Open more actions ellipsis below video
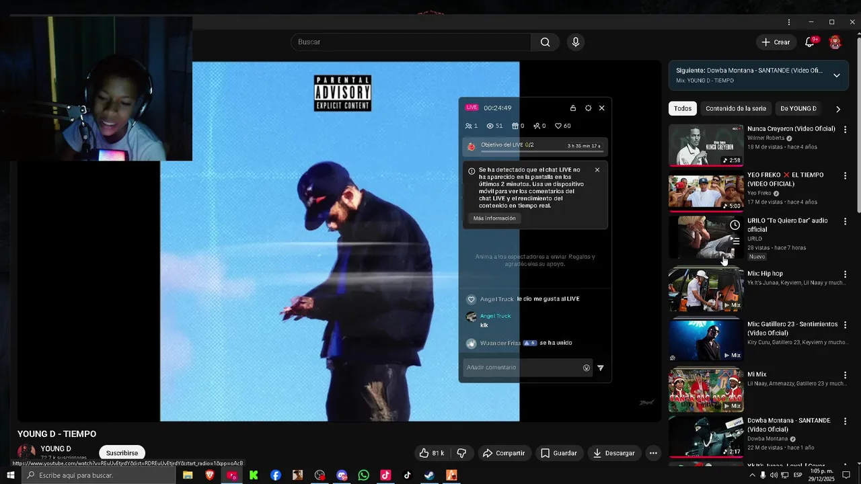 (653, 453)
